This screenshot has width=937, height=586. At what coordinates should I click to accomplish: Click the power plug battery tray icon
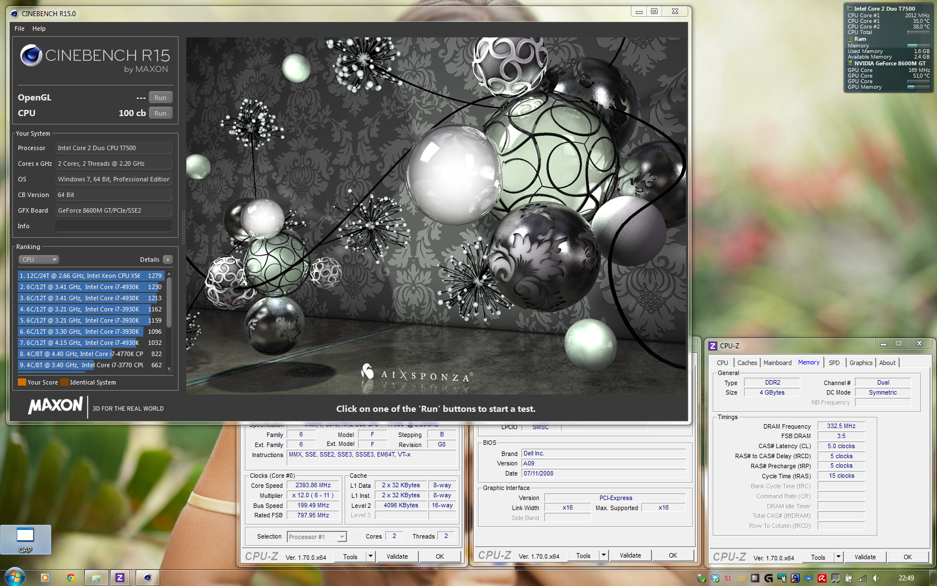(x=848, y=578)
